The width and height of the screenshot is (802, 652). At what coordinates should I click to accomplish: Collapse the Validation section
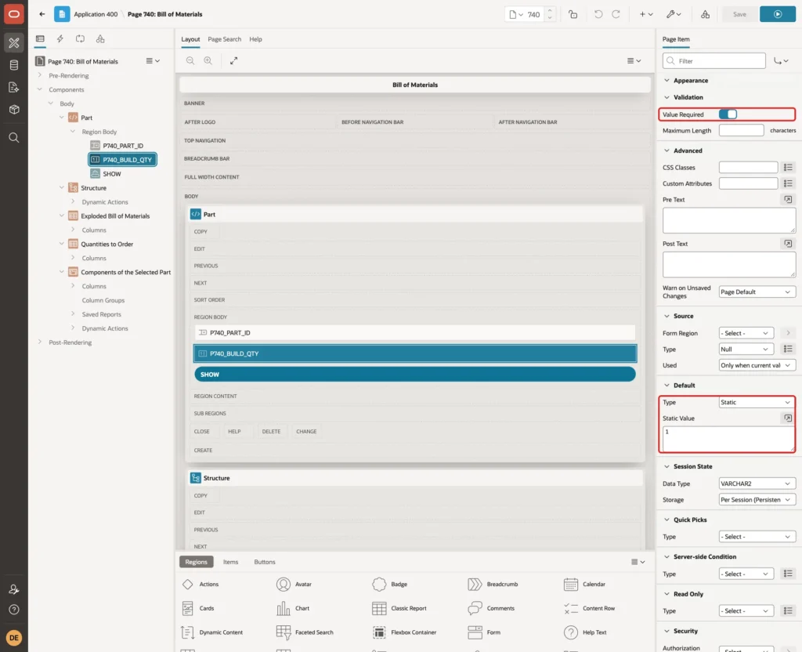pos(667,97)
